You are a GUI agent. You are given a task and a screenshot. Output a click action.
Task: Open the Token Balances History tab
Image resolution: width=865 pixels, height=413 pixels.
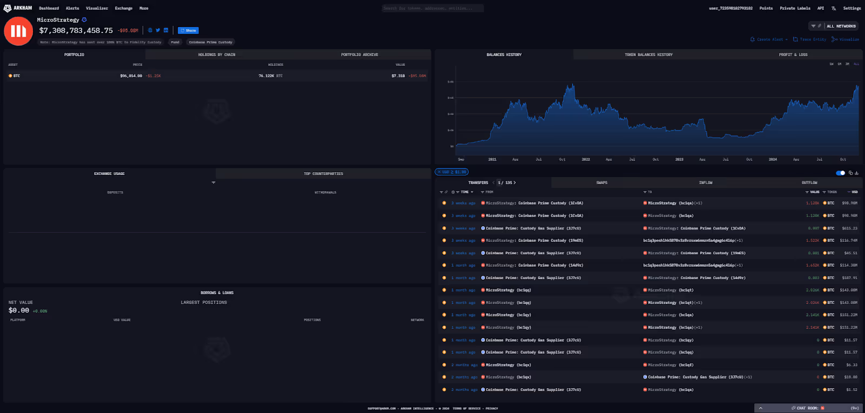[x=649, y=55]
